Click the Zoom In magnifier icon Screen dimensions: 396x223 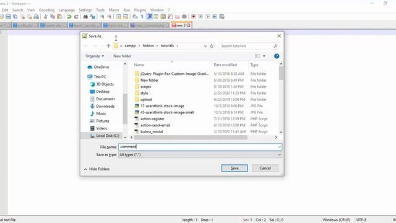pos(102,17)
